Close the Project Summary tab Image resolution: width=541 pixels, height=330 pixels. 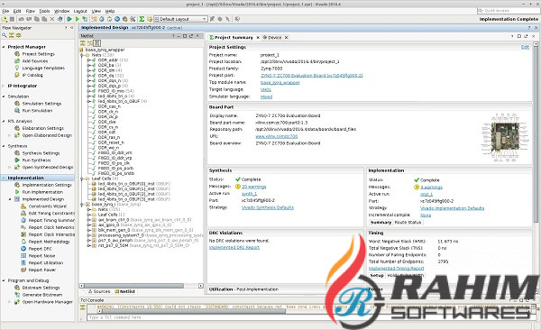[257, 37]
